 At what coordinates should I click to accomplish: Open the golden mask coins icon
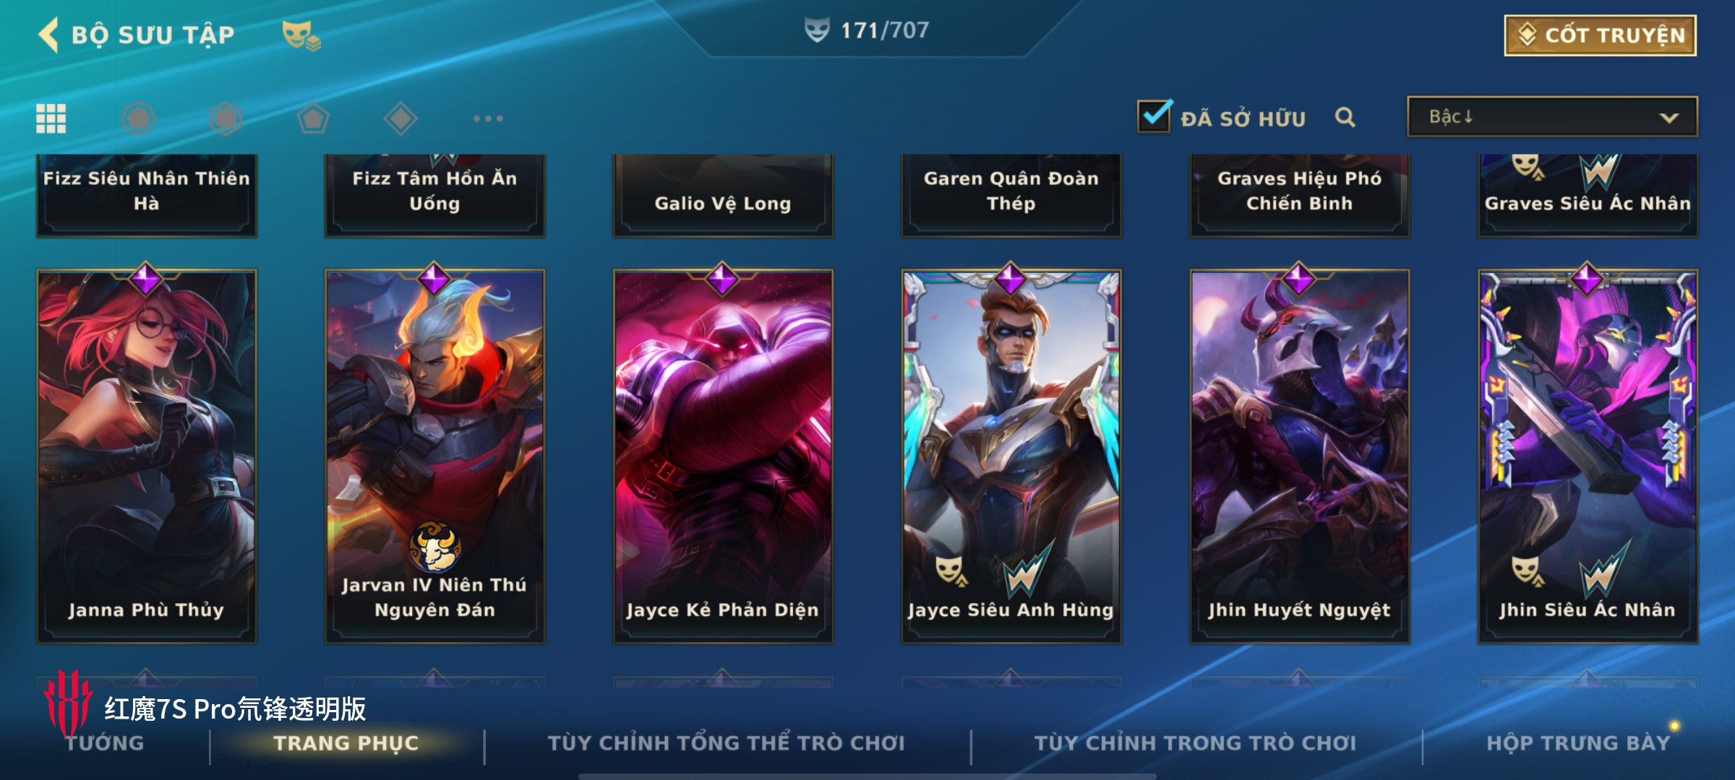(301, 35)
